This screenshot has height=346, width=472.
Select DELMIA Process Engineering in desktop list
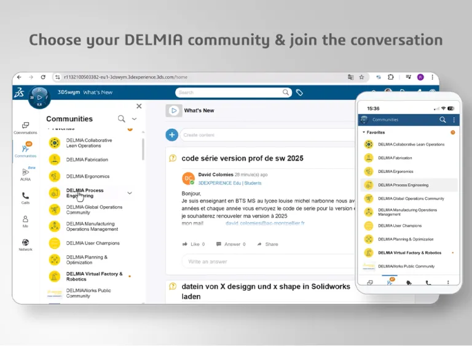point(85,193)
